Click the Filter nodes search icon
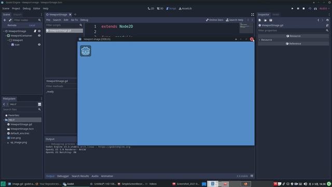 click(x=39, y=20)
